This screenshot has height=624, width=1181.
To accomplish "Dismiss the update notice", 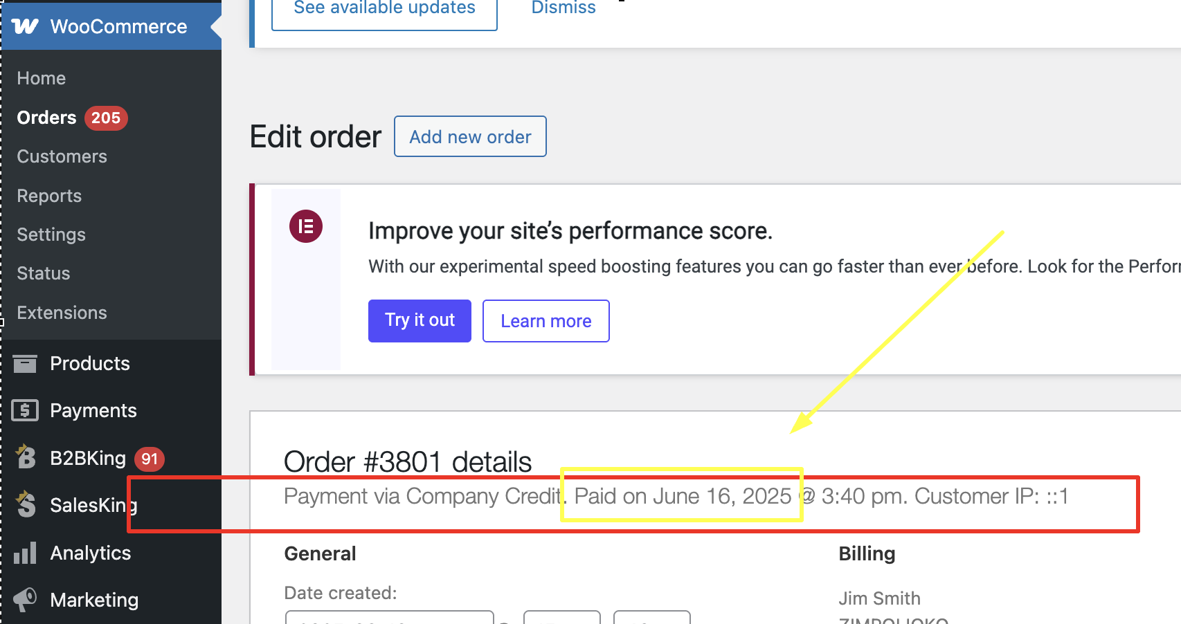I will (x=564, y=8).
